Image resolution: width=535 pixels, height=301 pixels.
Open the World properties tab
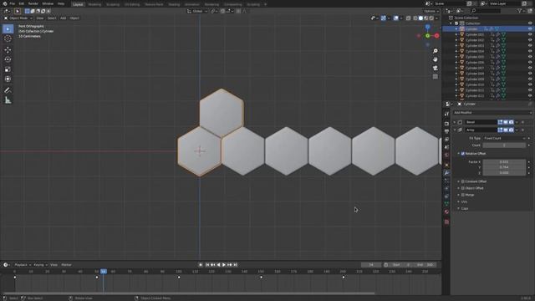point(446,155)
